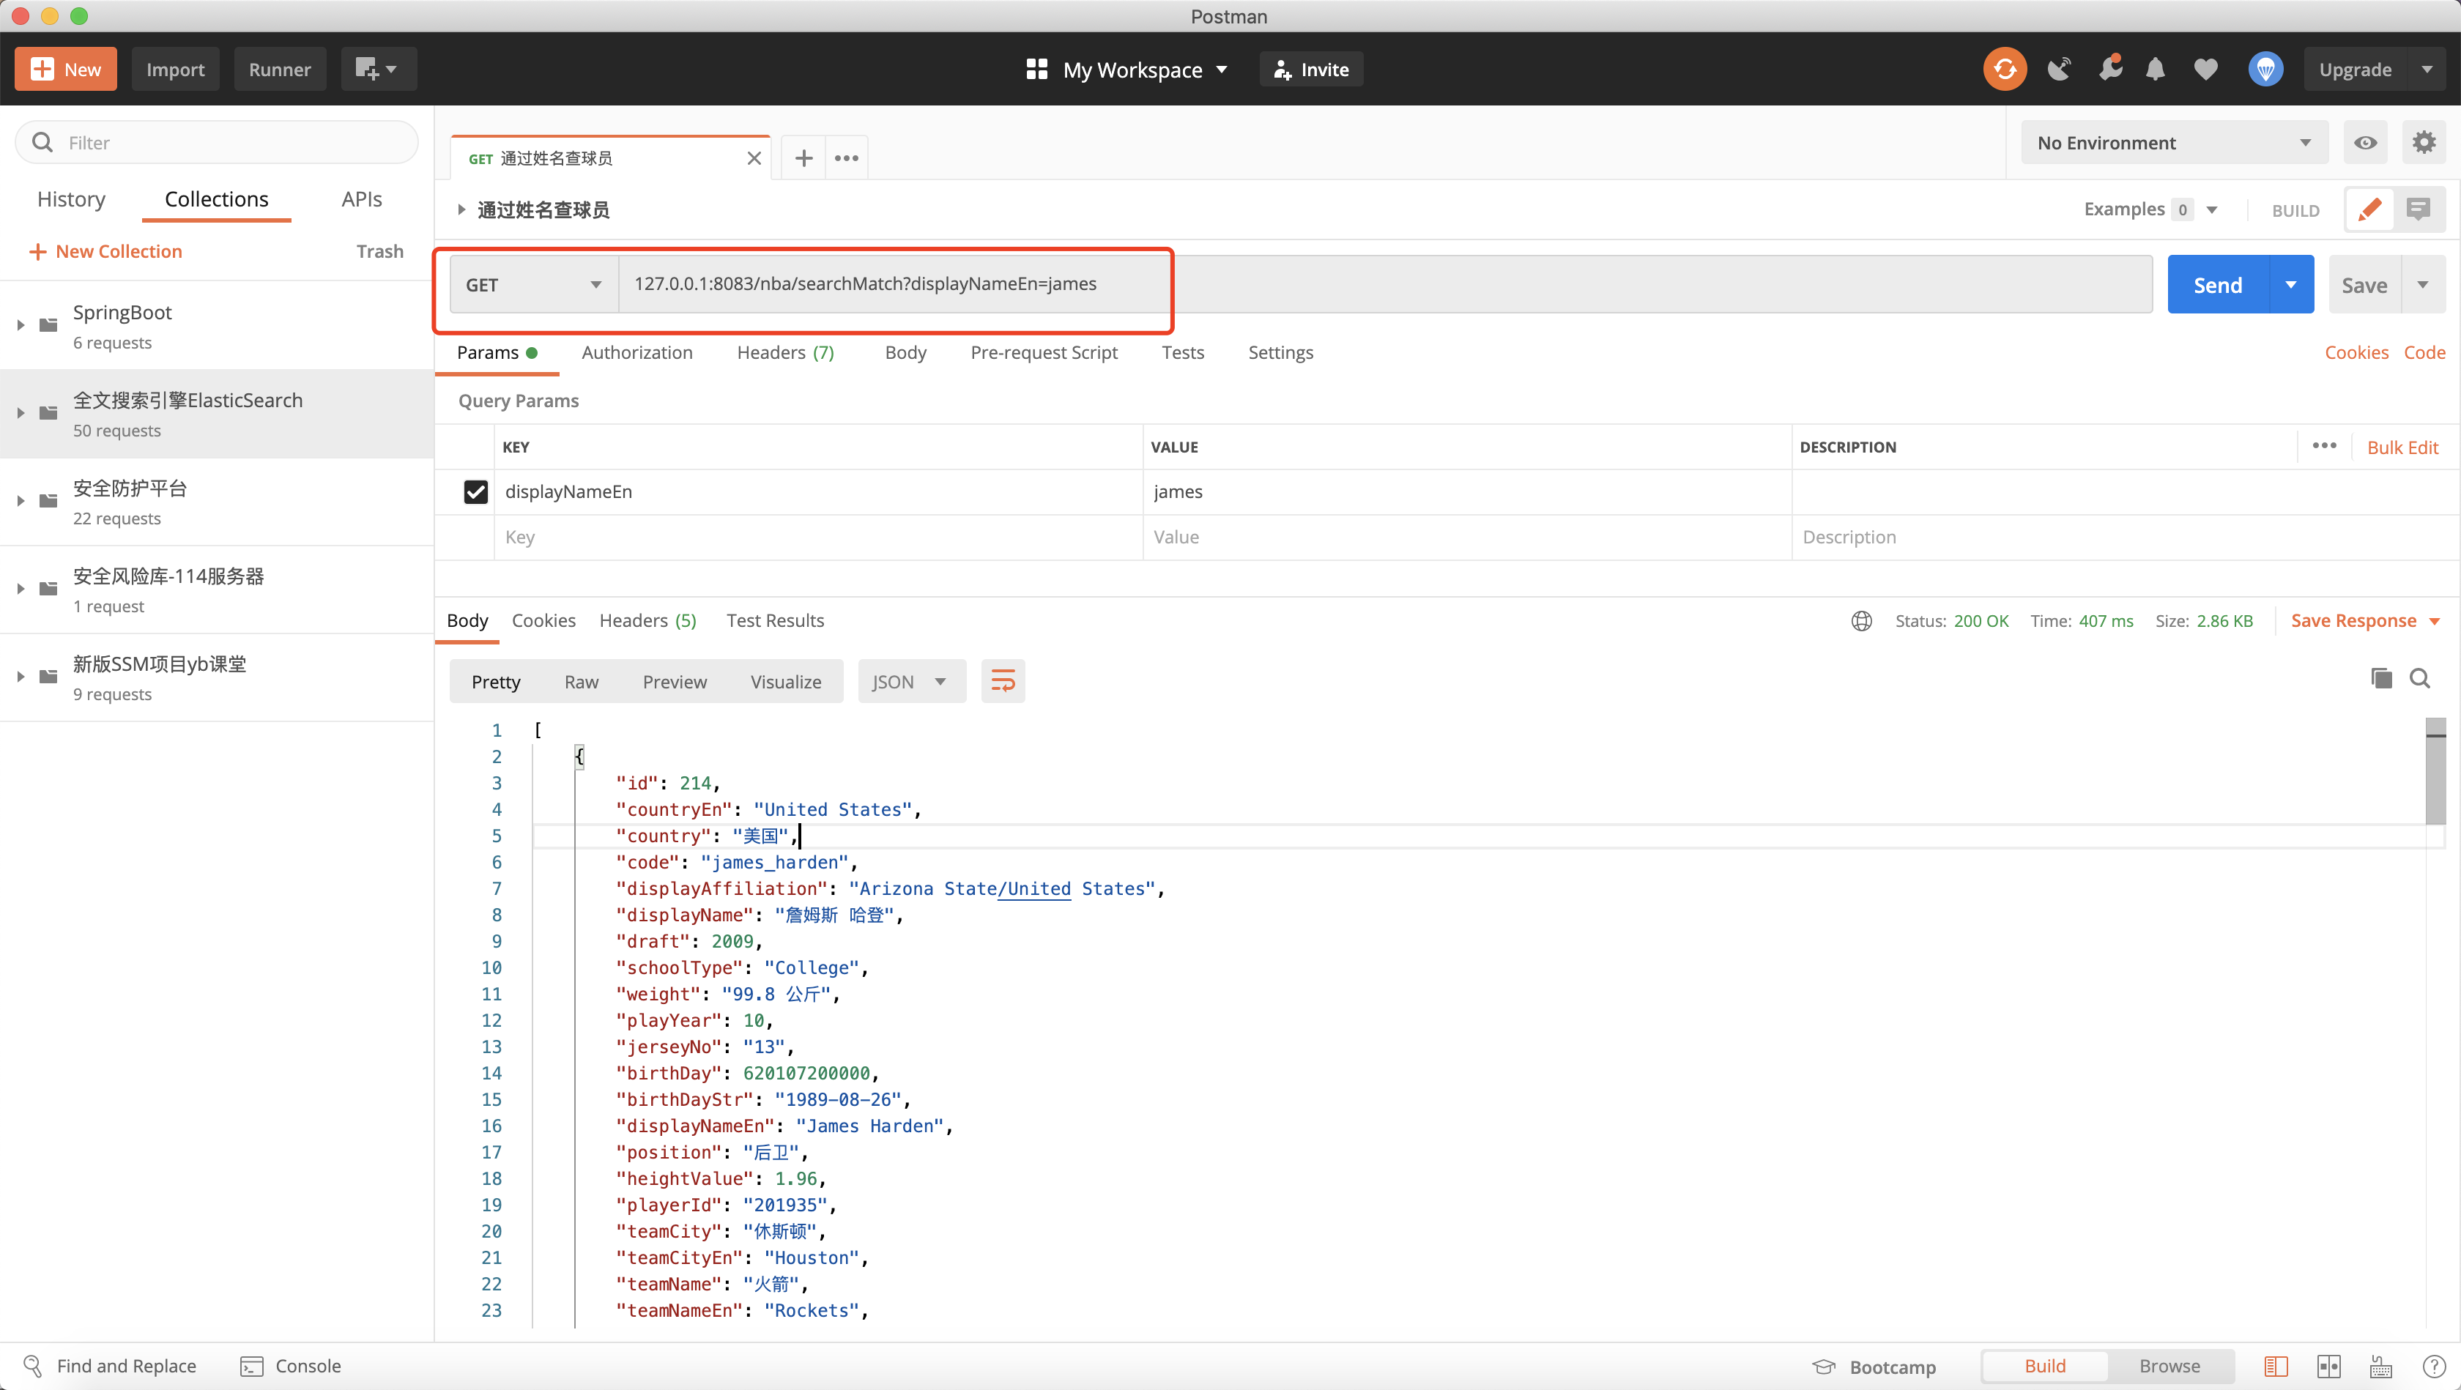Click the New button
The width and height of the screenshot is (2461, 1390).
[66, 69]
